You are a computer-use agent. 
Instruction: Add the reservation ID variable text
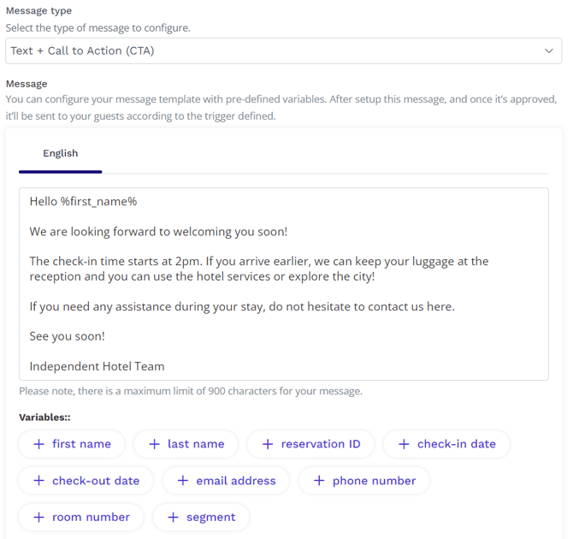click(321, 444)
